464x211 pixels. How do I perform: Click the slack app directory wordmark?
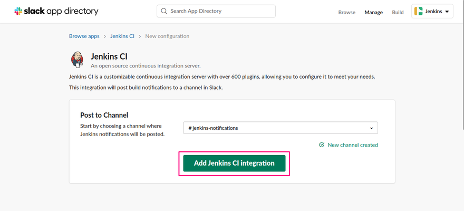coord(61,11)
